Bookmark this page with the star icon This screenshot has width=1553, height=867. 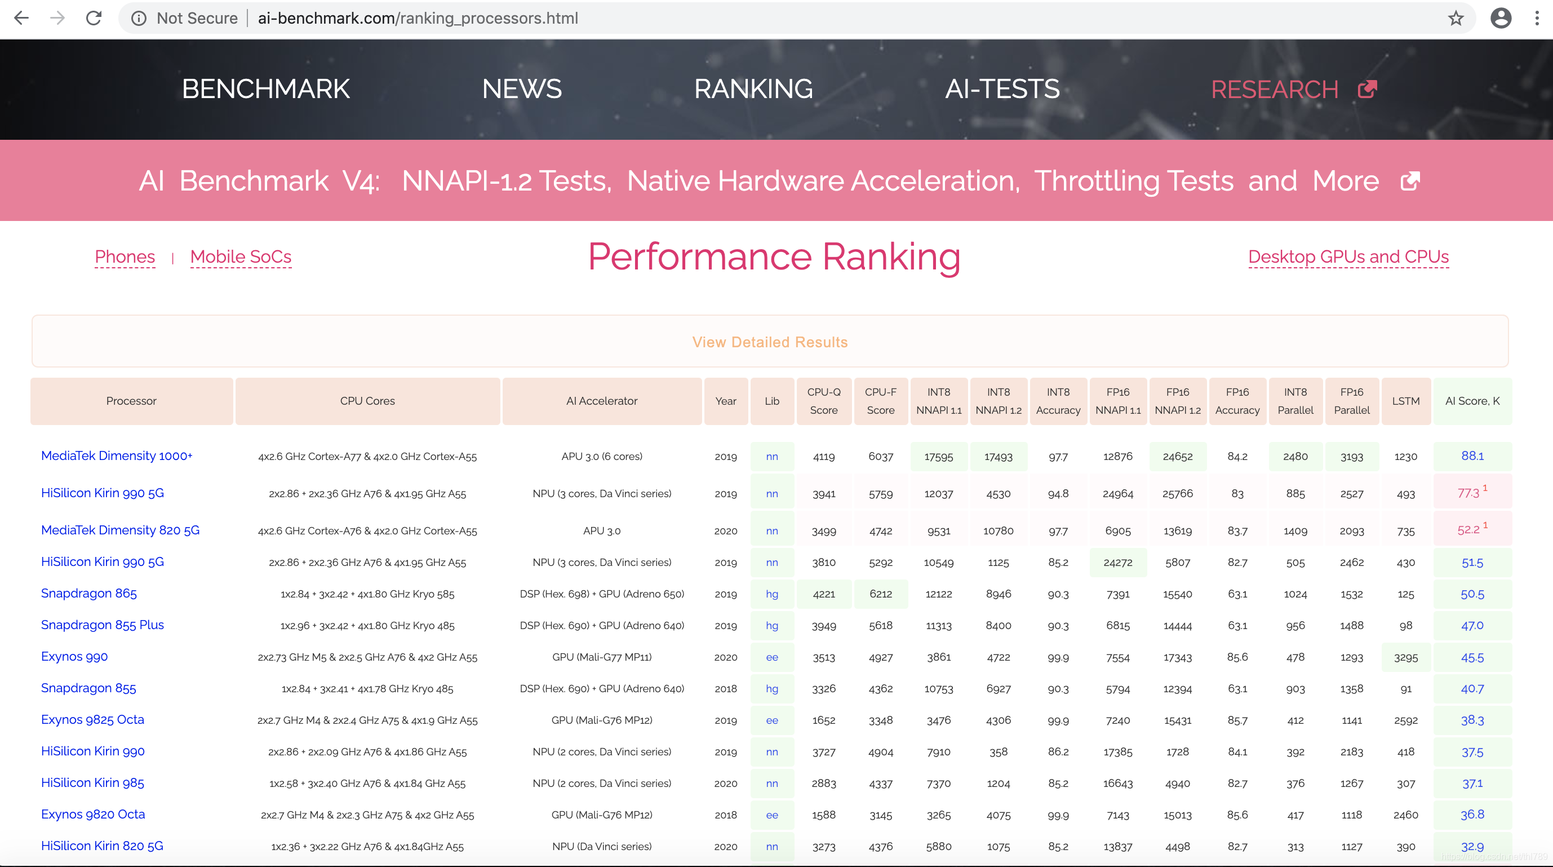(1456, 18)
